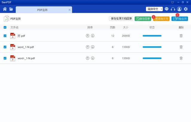Open the folder icon beside home
This screenshot has width=191, height=122.
pyautogui.click(x=11, y=9)
